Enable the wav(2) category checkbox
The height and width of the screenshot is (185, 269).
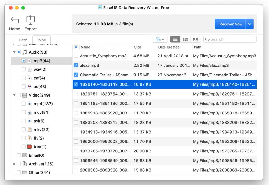[24, 70]
